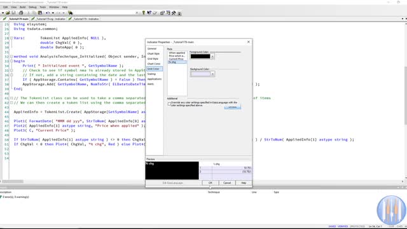
Task: Print the document with the printer icon
Action: 21,13
